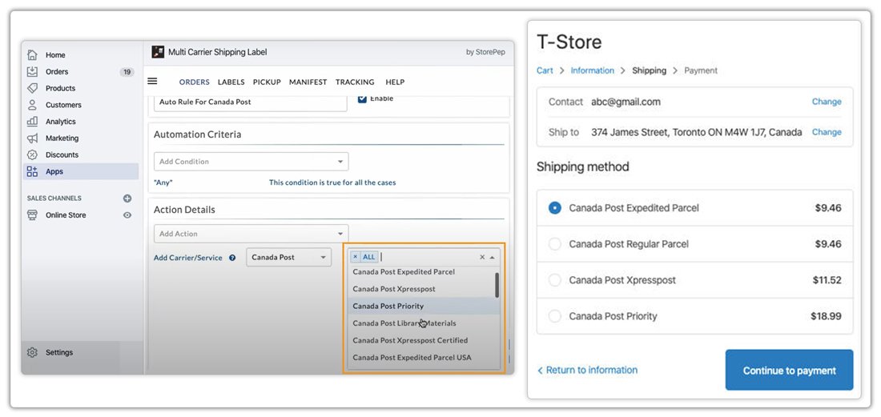Screen dimensions: 881x417
Task: Click the Apps grid icon
Action: 33,171
